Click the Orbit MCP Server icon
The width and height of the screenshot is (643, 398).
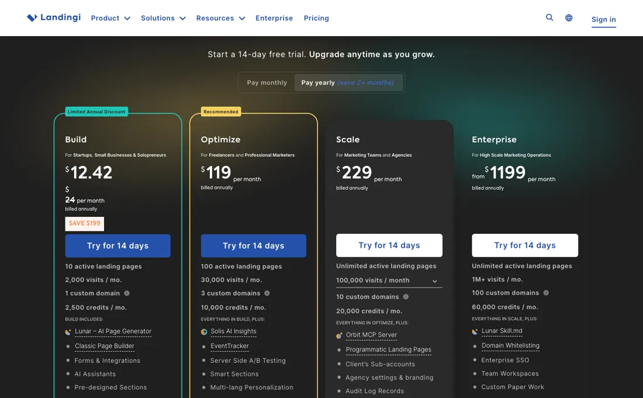click(339, 335)
